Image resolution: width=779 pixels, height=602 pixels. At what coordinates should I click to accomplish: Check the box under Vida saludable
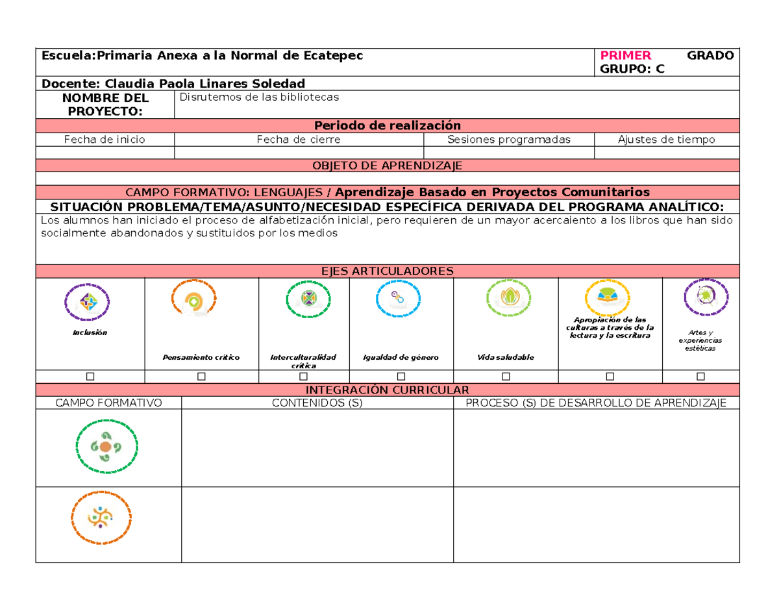point(506,377)
